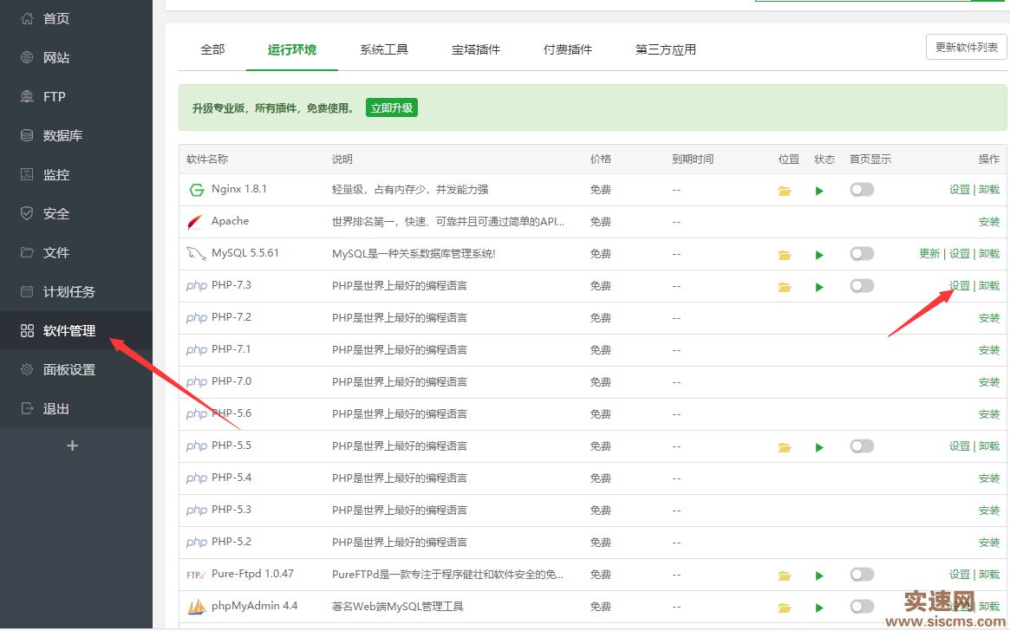Open the Nginx folder location icon

point(785,191)
